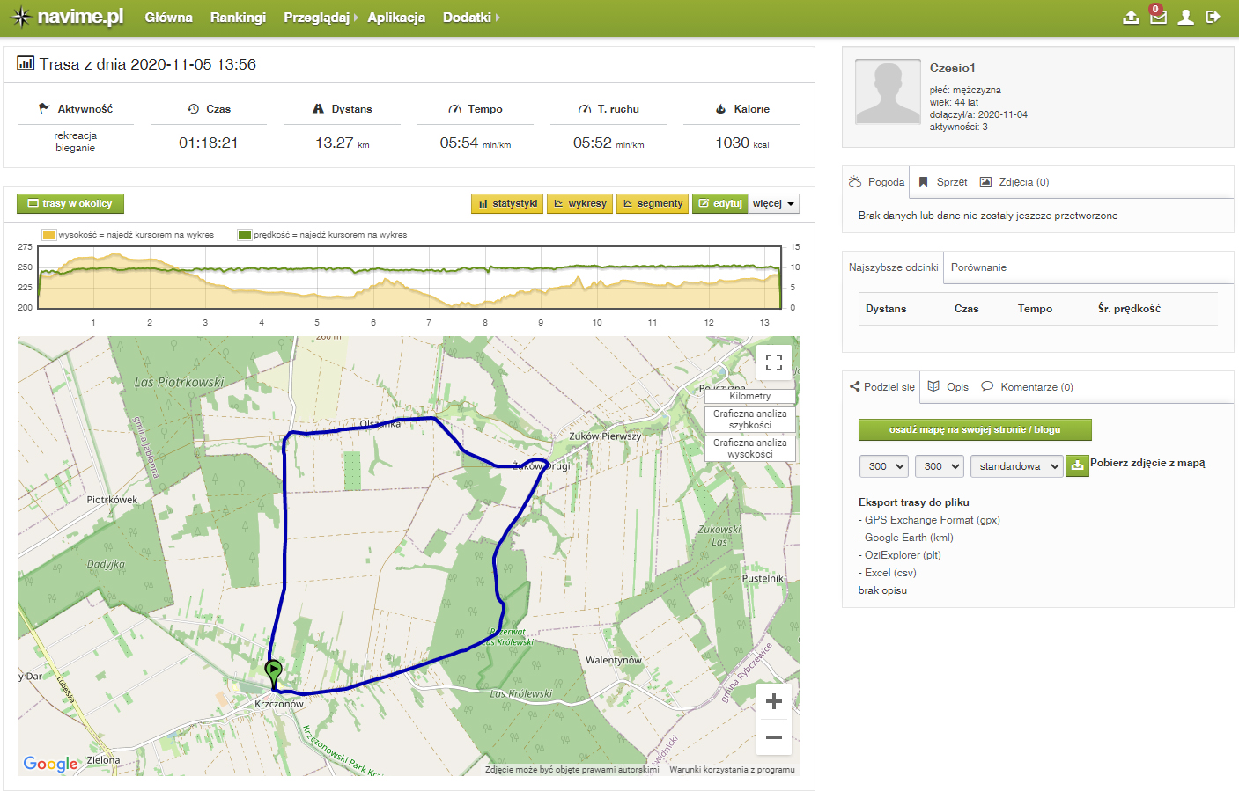Enable Graficzna analiza szybkości overlay
Screen dimensions: 1239x791
pyautogui.click(x=749, y=419)
